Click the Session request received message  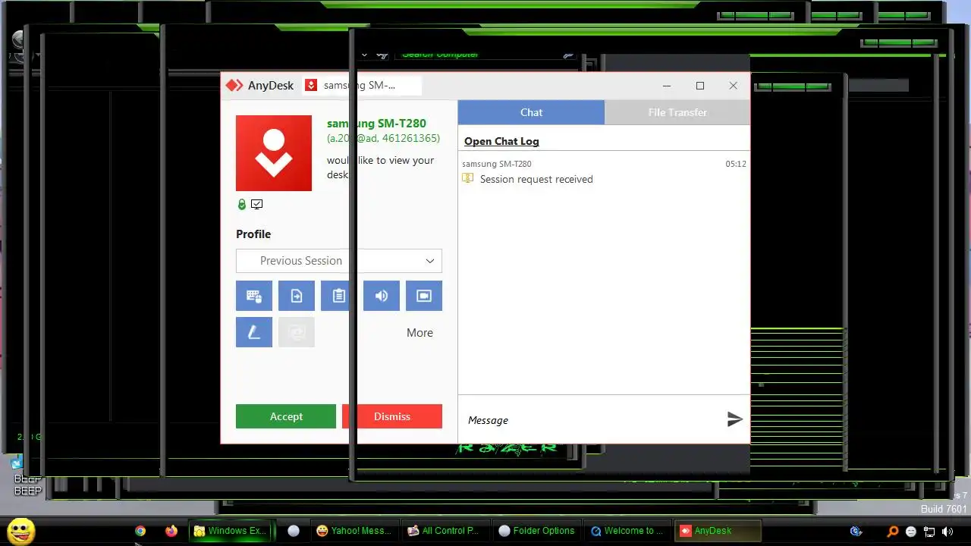[x=536, y=180]
